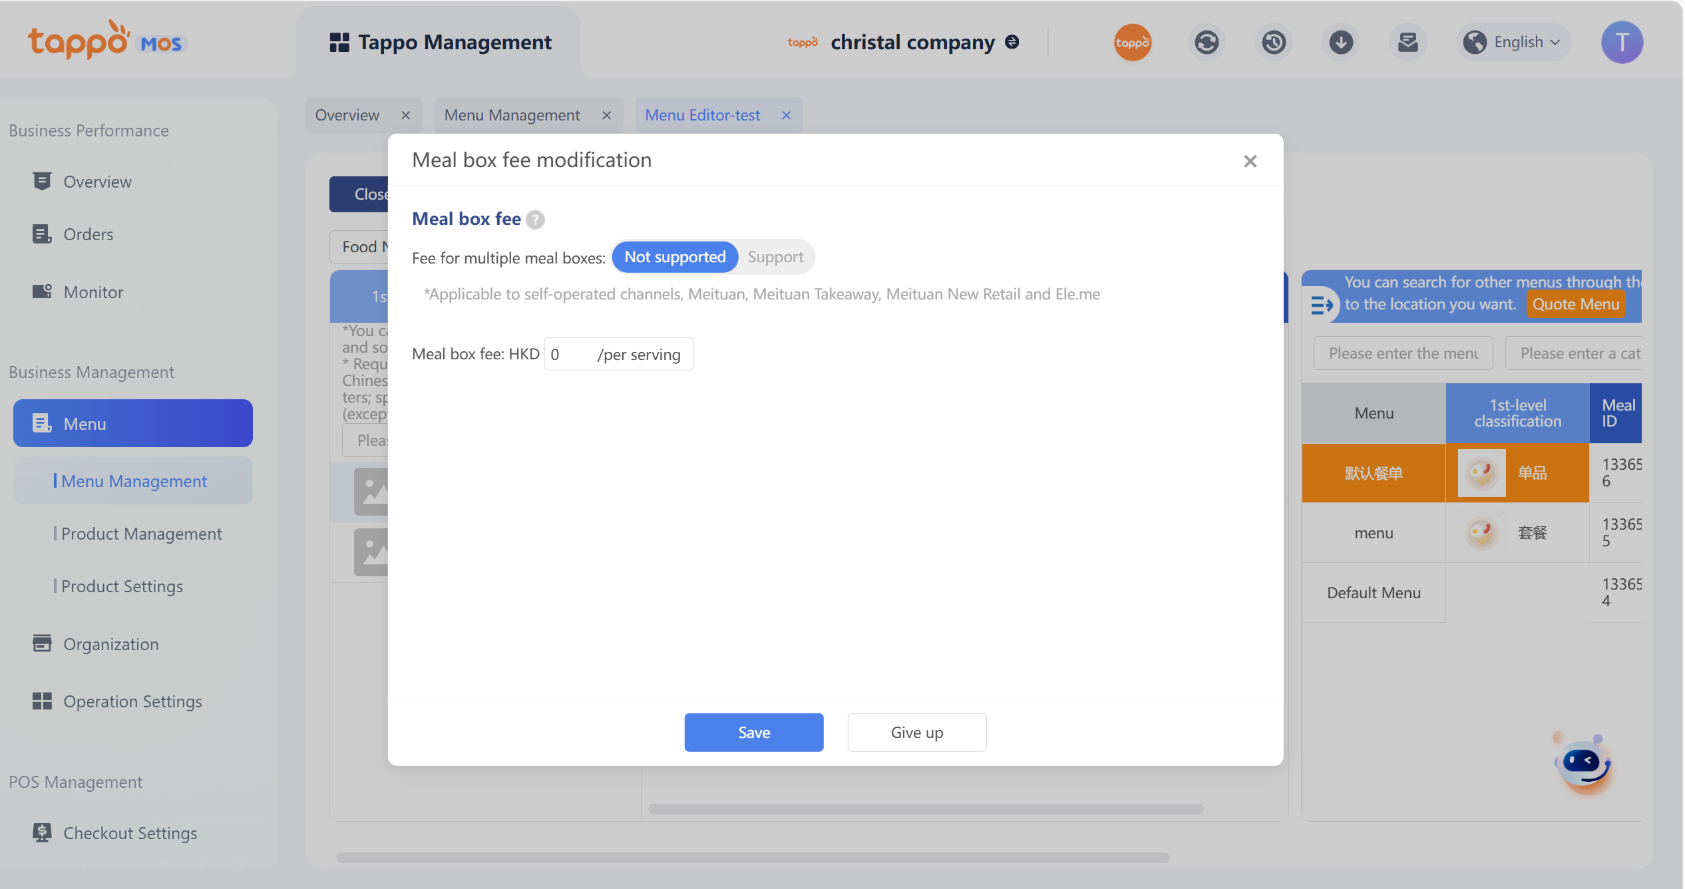Switch to the Overview tab
Screen dimensions: 1685x889
pos(347,115)
